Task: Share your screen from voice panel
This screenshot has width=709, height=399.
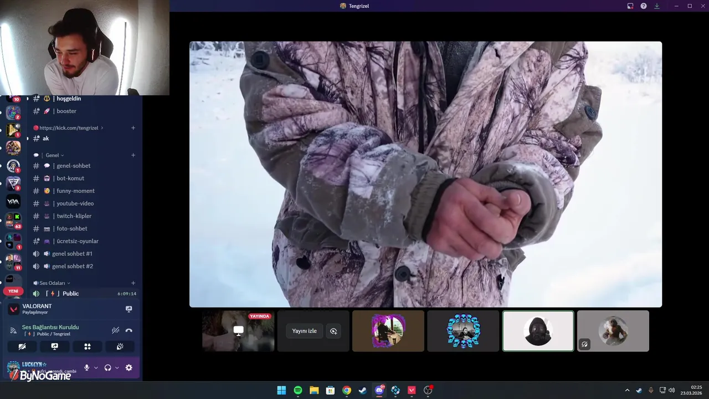Action: pos(54,346)
